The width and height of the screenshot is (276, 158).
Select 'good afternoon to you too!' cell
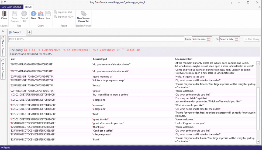(x=108, y=123)
